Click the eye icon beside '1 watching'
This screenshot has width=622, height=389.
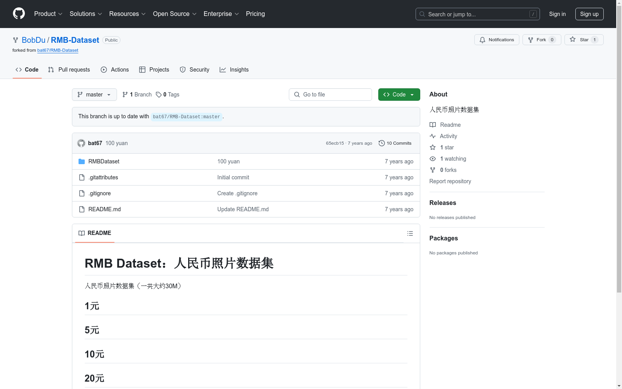433,159
